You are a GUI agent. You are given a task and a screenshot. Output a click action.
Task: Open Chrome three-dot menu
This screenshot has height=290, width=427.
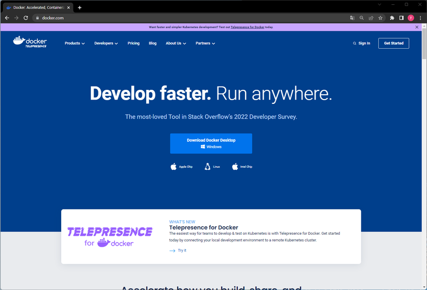click(x=421, y=18)
